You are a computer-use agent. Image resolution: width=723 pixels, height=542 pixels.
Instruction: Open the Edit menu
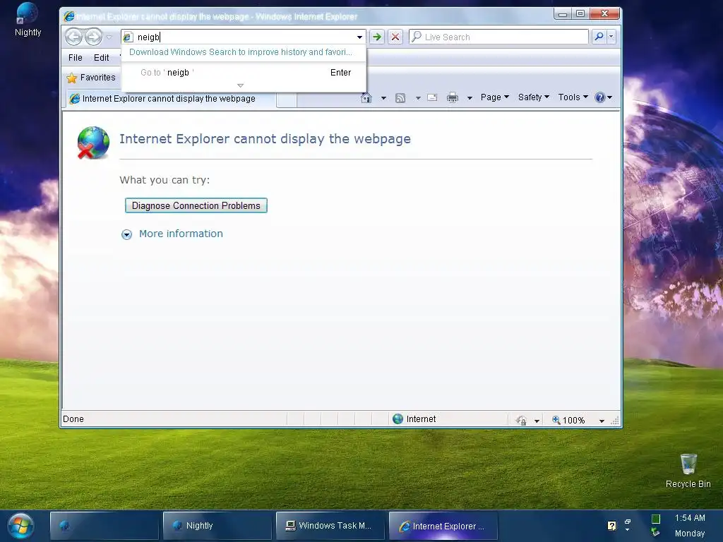tap(101, 58)
